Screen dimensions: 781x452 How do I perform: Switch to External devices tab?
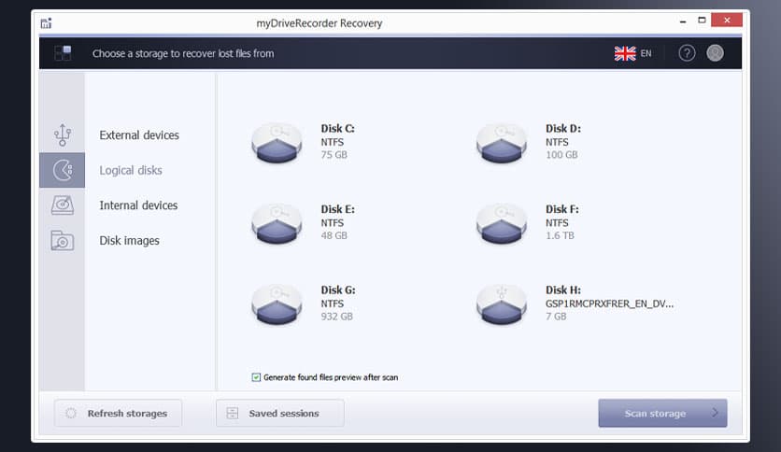[139, 134]
